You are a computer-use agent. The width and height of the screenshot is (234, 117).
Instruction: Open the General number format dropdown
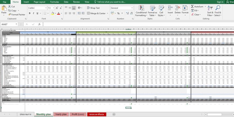[132, 8]
